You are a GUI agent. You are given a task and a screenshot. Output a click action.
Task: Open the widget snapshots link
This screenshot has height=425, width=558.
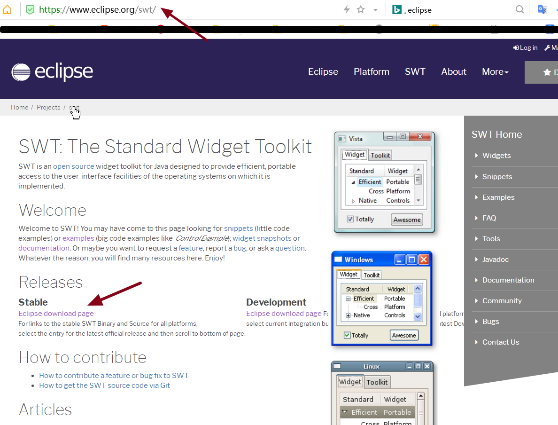click(262, 238)
